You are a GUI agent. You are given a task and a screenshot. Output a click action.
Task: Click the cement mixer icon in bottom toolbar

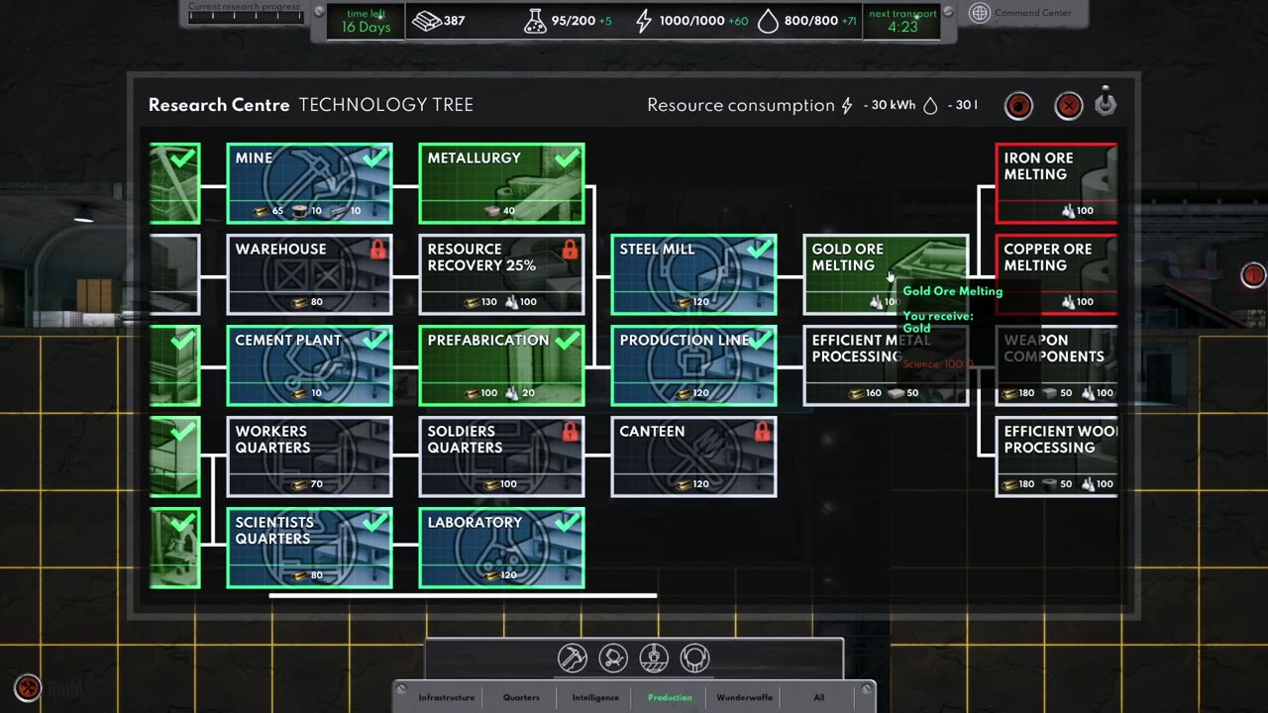[613, 658]
